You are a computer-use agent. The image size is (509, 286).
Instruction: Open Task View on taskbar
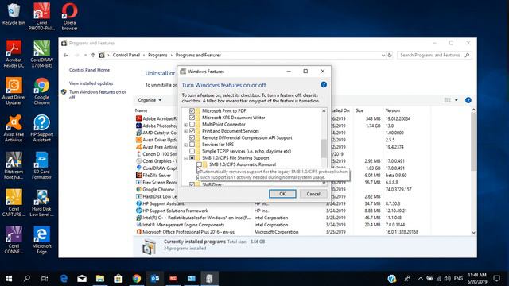coord(45,279)
